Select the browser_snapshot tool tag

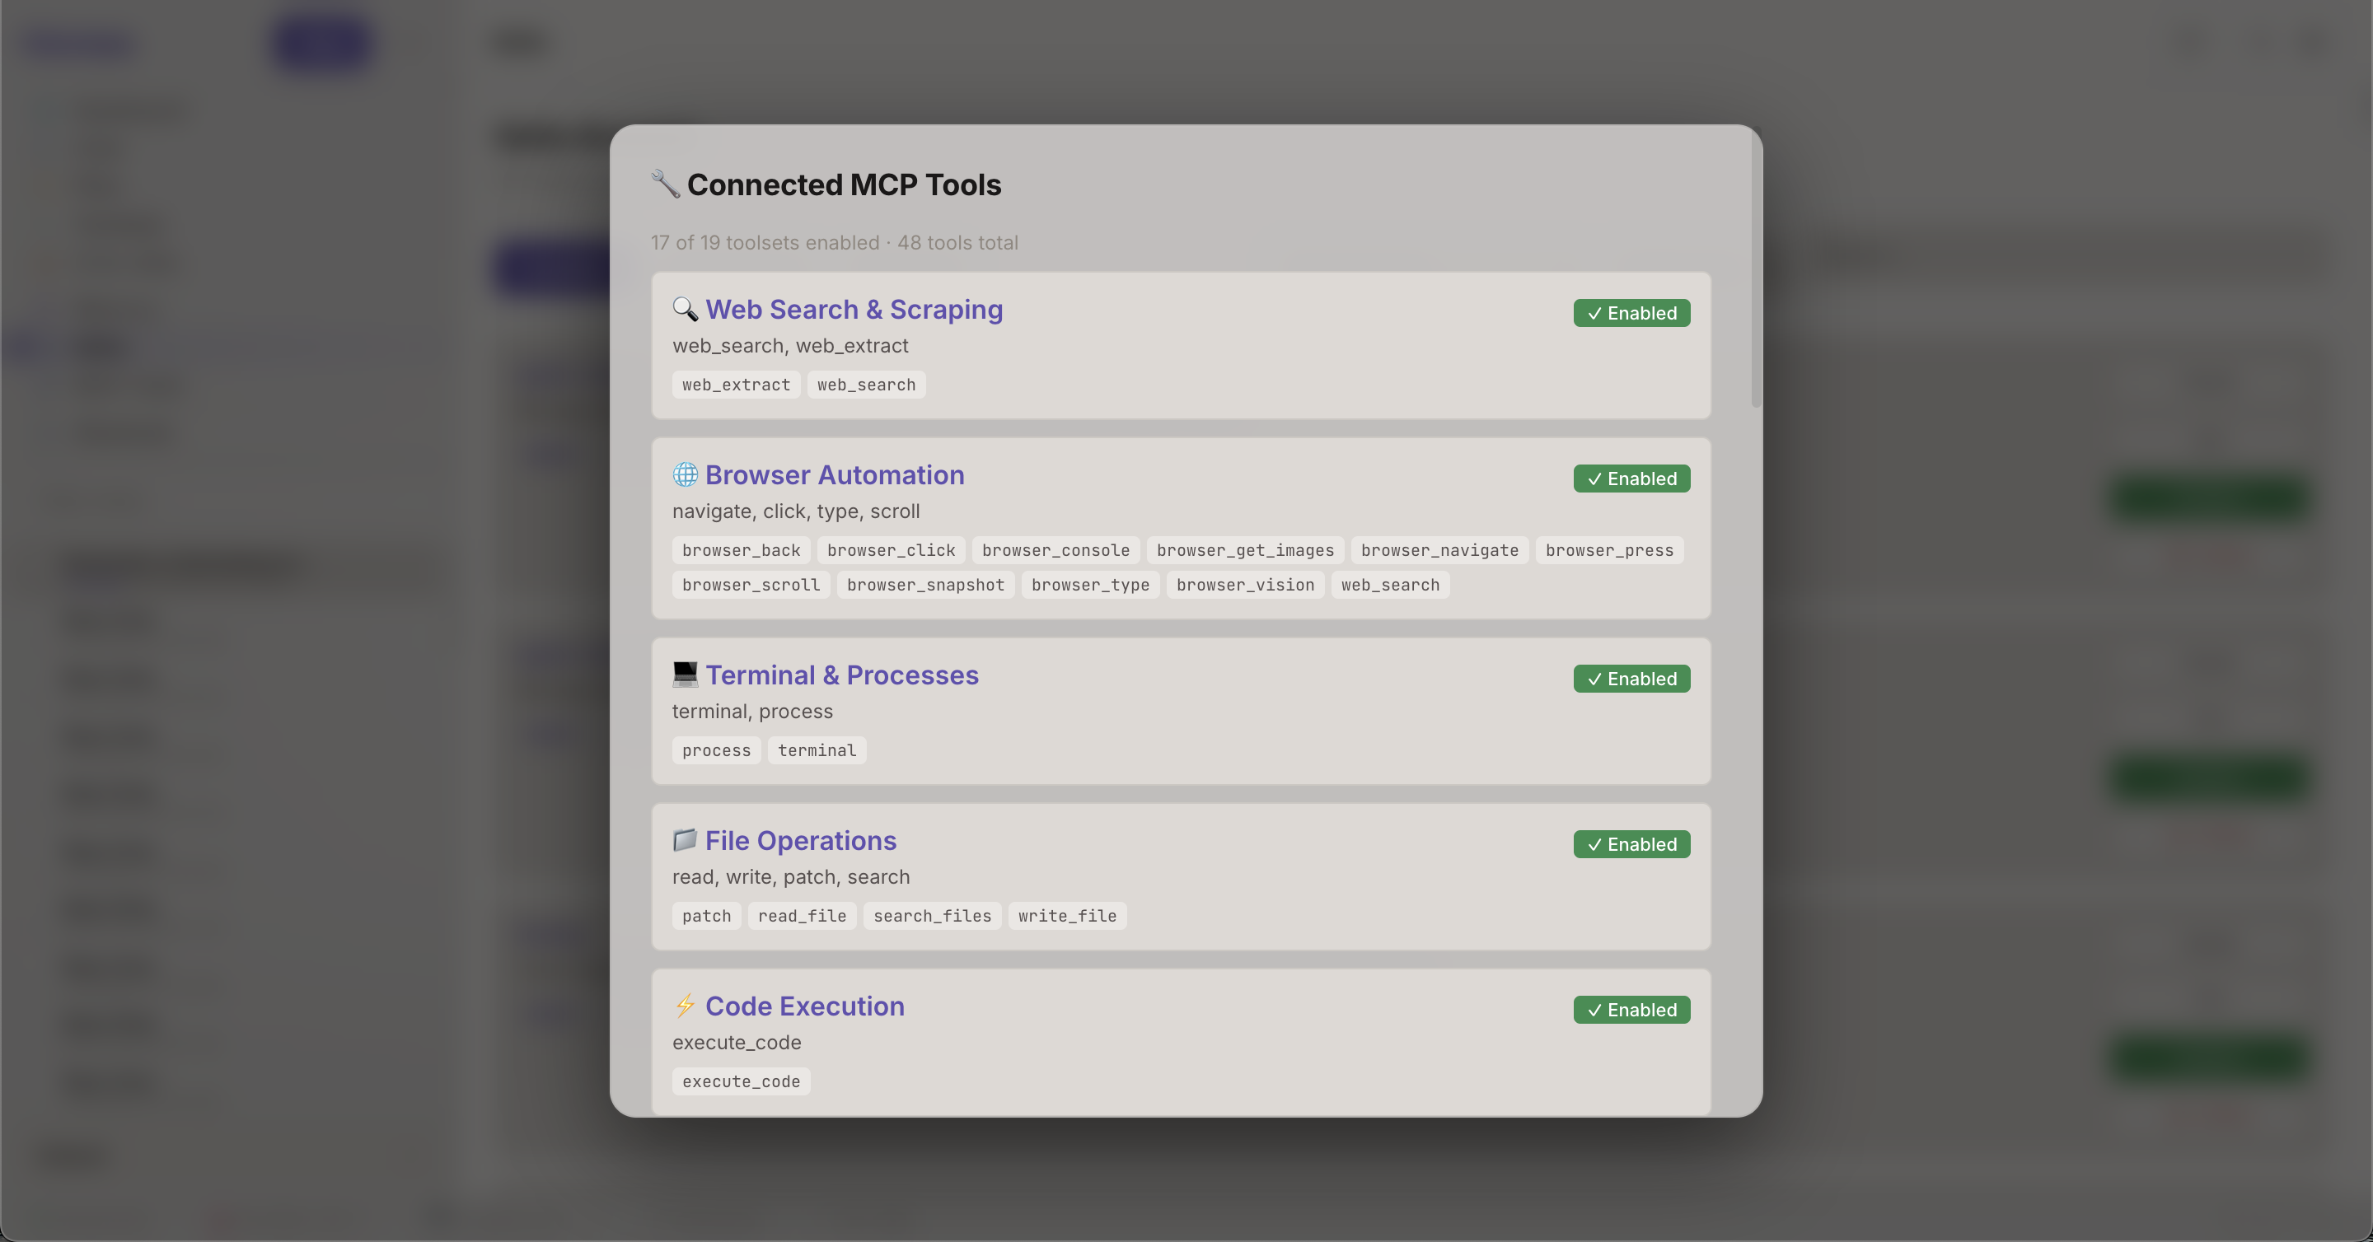tap(924, 586)
